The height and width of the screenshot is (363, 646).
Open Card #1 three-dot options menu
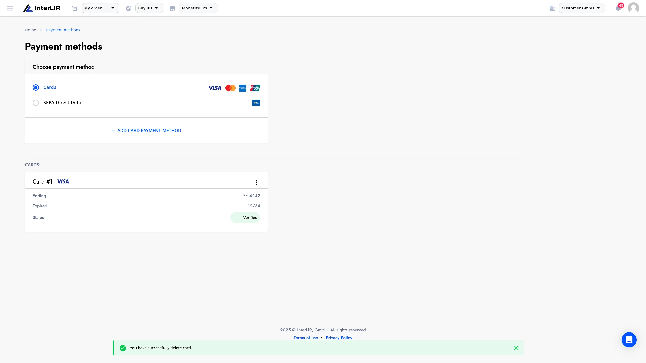click(x=256, y=182)
